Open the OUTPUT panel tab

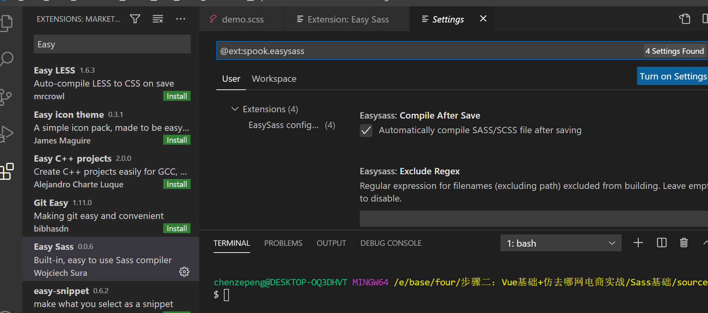[x=331, y=243]
